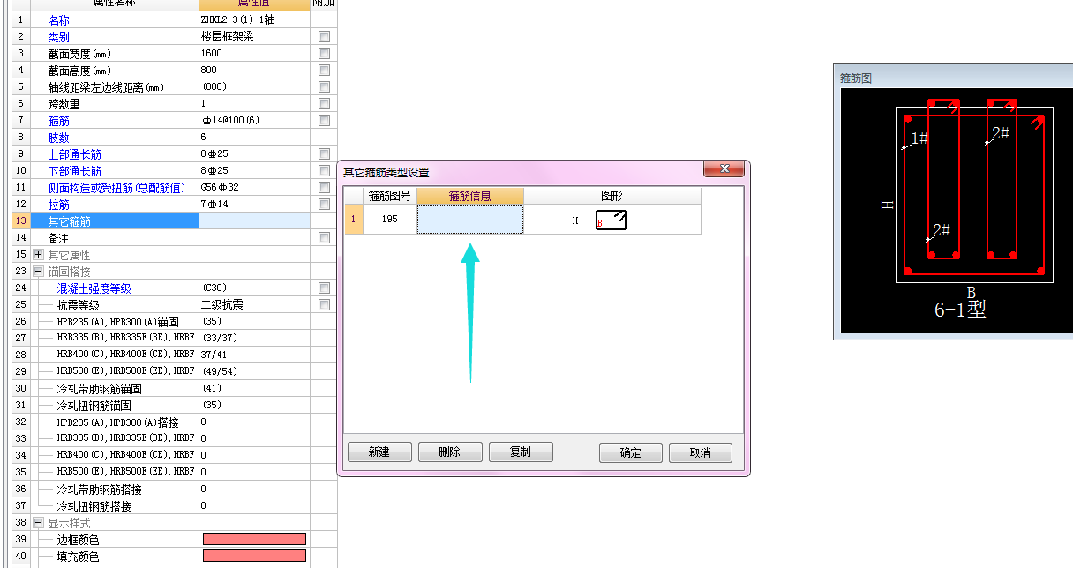
Task: Confirm with the 确定 button
Action: pos(631,453)
